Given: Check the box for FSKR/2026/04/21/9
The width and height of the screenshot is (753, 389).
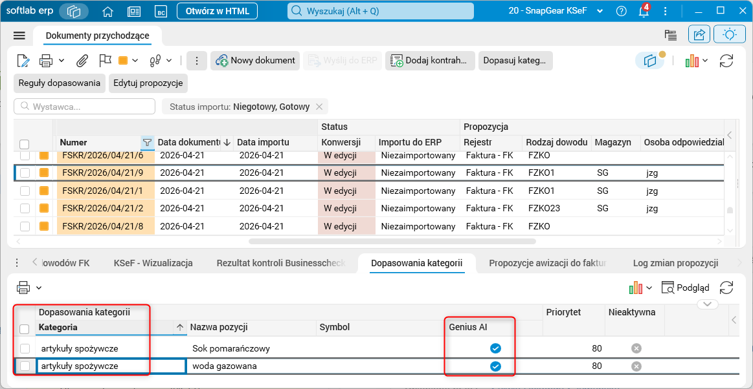Looking at the screenshot, I should [25, 173].
